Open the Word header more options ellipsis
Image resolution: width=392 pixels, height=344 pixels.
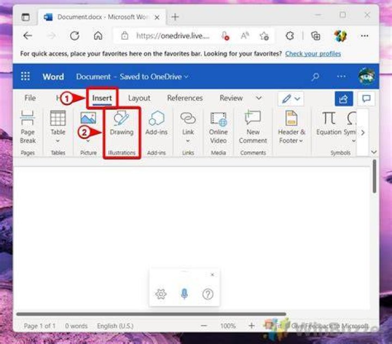tap(341, 76)
